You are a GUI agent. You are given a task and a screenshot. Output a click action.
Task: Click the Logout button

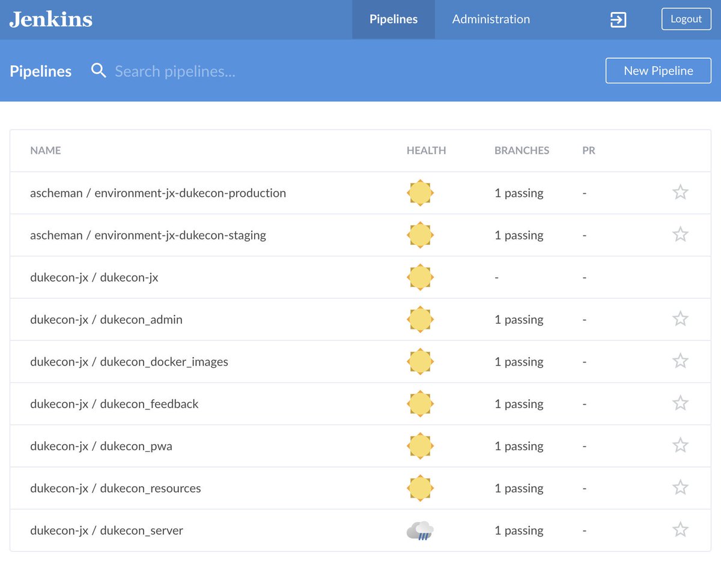686,19
